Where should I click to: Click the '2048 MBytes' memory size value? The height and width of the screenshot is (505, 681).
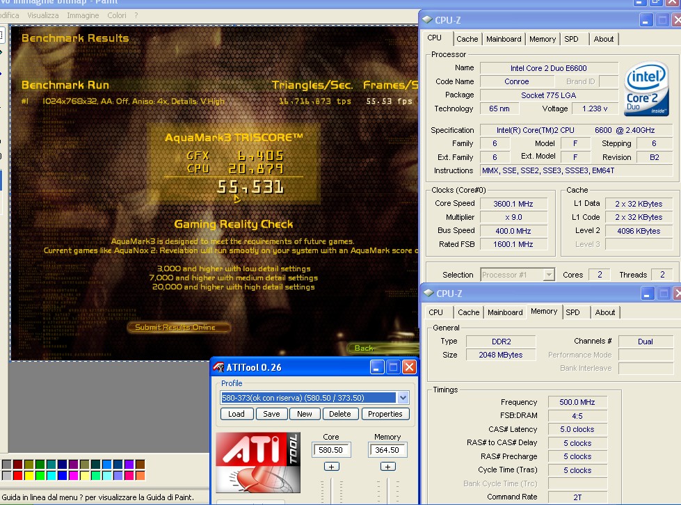pyautogui.click(x=502, y=355)
